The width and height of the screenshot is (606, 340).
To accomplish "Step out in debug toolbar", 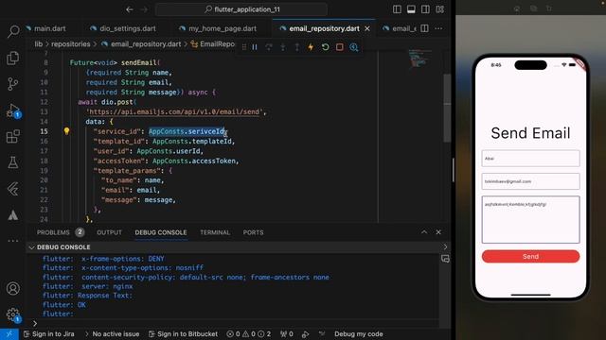I will [x=296, y=47].
